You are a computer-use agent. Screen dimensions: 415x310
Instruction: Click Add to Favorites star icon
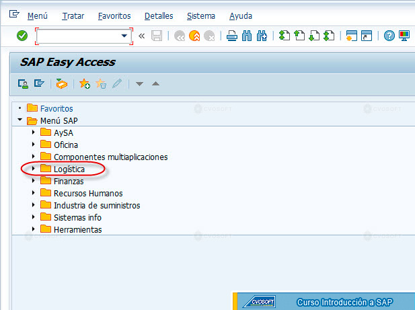85,84
